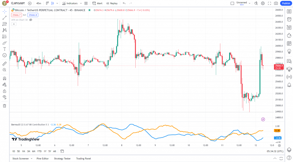Open the object tree layers icon
This screenshot has height=162, width=293.
[289, 150]
